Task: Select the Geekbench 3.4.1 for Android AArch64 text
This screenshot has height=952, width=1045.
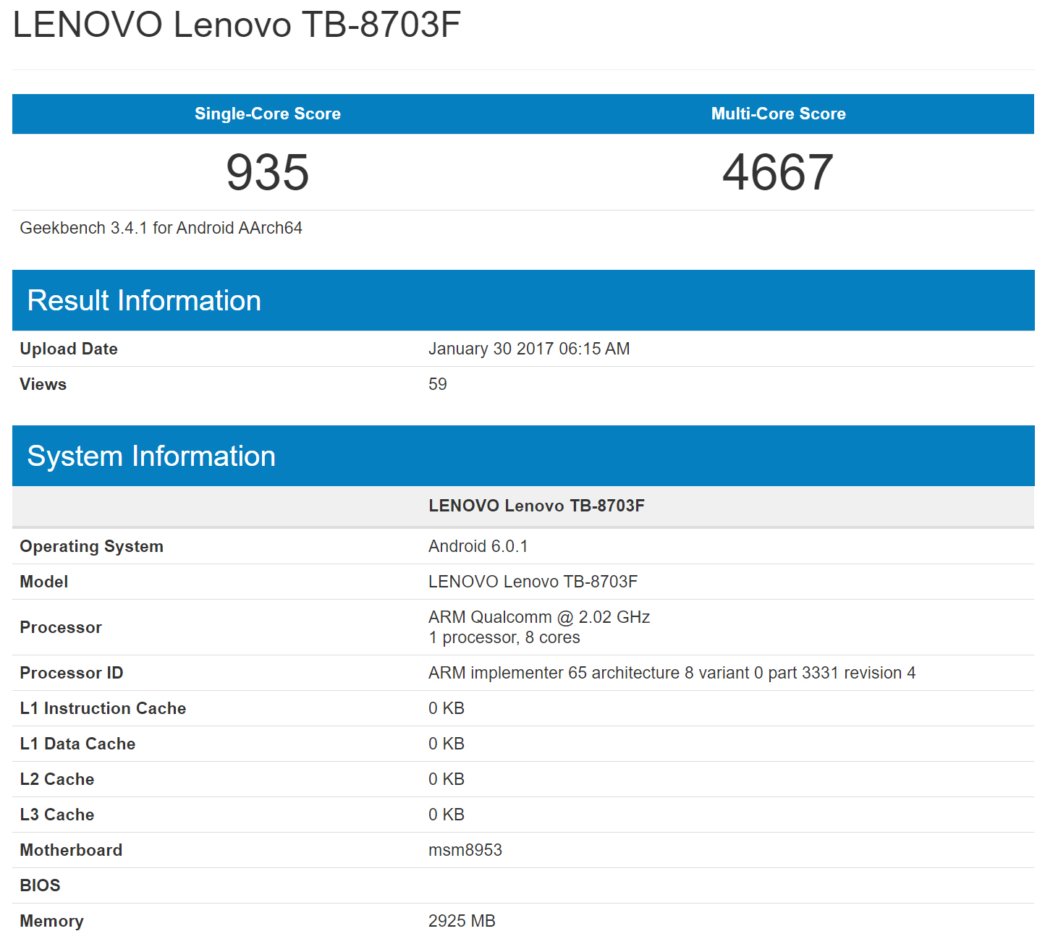Action: point(161,228)
